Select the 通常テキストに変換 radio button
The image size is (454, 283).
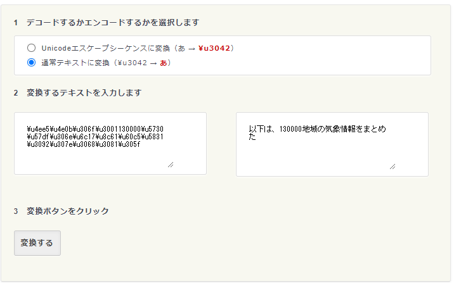[31, 63]
